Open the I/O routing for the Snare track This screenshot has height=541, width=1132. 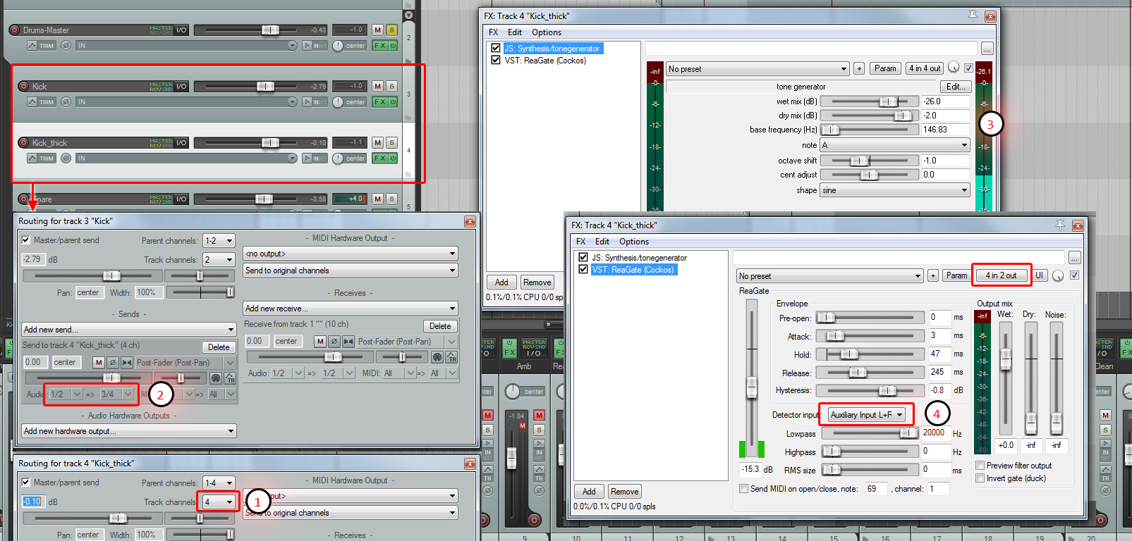181,199
